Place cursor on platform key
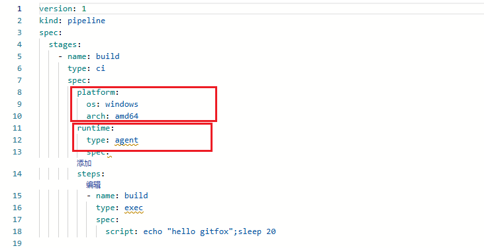484x248 pixels. [96, 92]
